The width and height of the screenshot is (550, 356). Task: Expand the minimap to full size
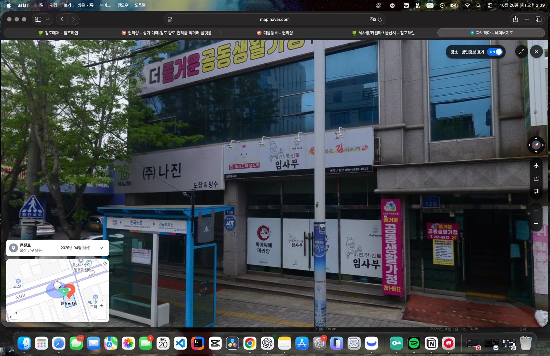pos(13,315)
